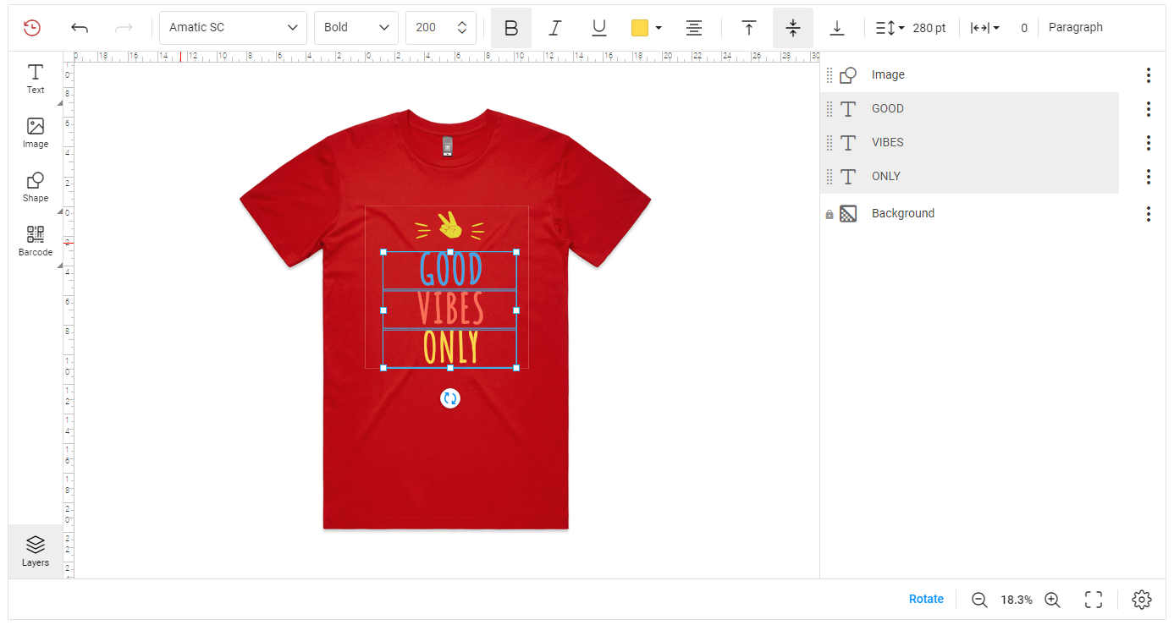Open the character spacing dropdown
Viewport: 1174px width, 625px height.
pos(984,28)
